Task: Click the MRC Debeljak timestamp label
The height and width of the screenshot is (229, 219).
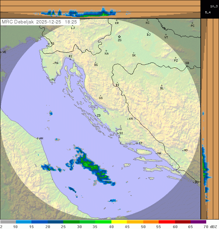Action: coord(39,22)
